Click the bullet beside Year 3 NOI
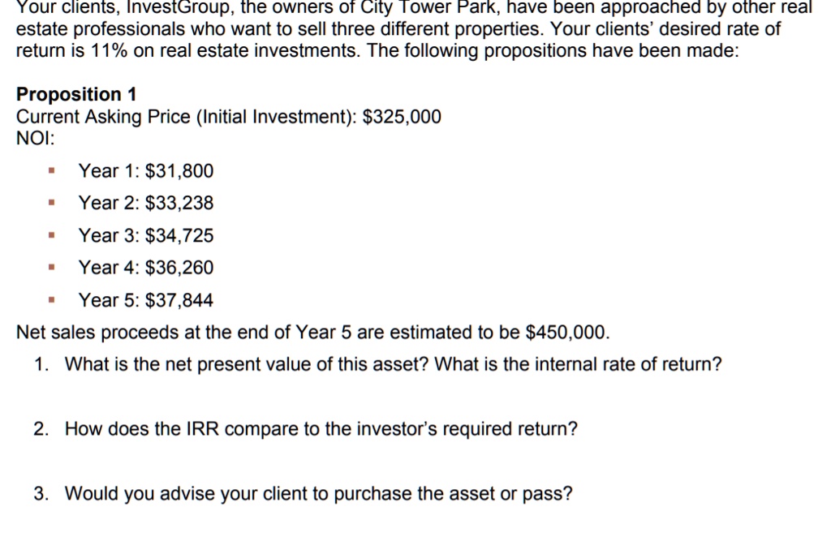Viewport: 831px width, 537px height. pyautogui.click(x=51, y=235)
